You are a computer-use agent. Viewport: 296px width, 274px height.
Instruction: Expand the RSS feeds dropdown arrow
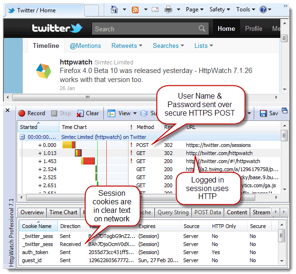pyautogui.click(x=146, y=9)
